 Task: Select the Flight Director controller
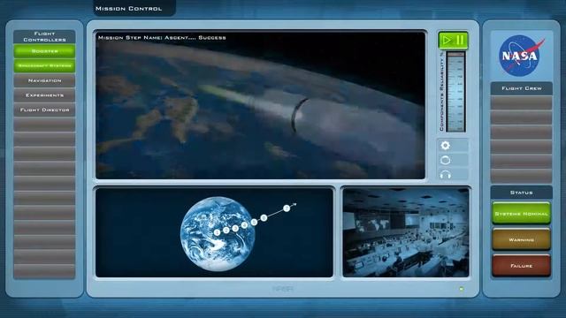pos(44,110)
